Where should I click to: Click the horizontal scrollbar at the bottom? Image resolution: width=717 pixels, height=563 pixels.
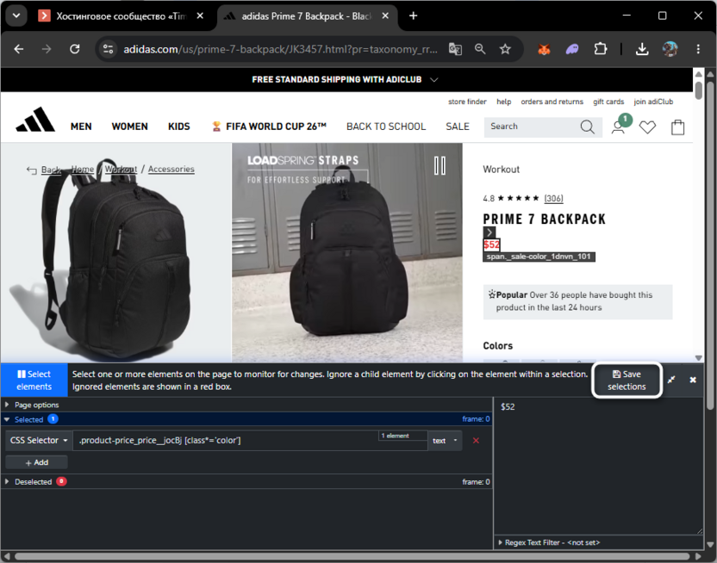352,556
